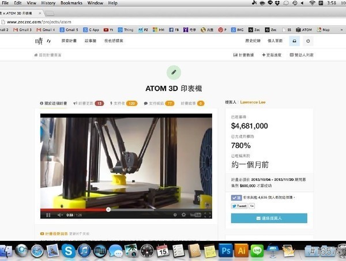Pause the video with the pause button

[x=48, y=215]
